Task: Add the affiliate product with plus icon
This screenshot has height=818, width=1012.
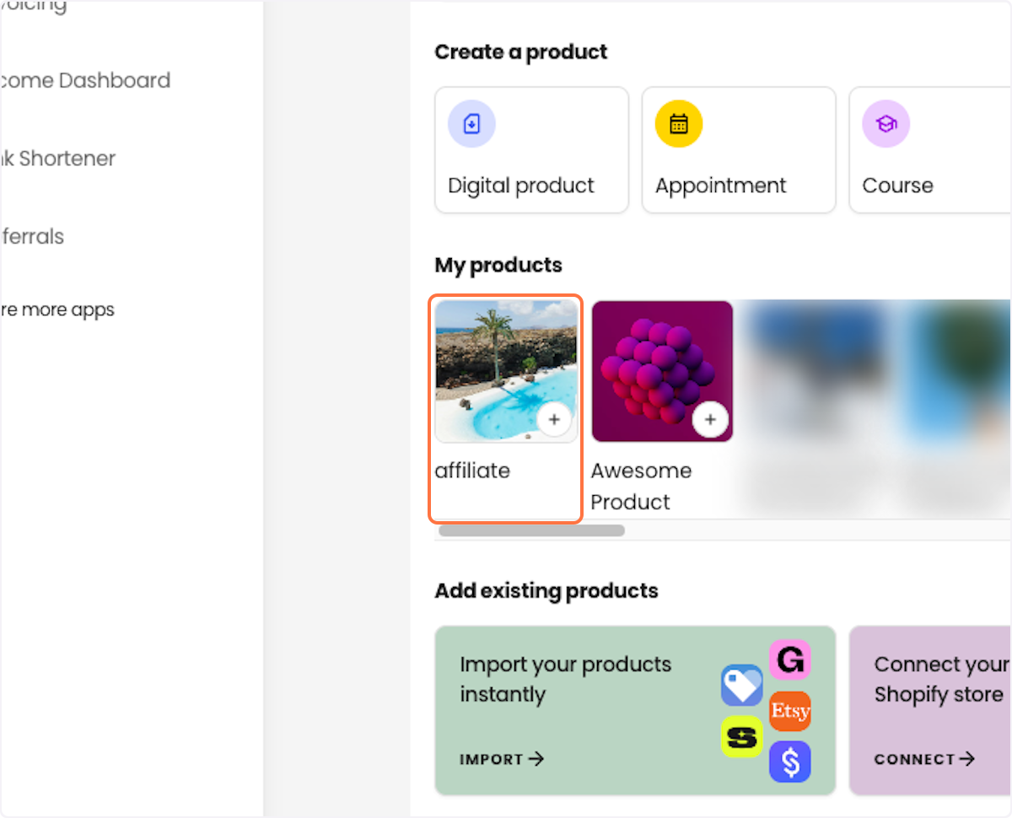Action: pyautogui.click(x=554, y=419)
